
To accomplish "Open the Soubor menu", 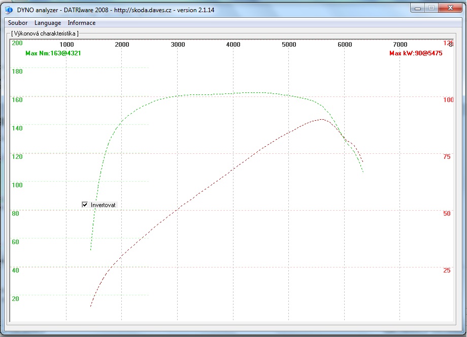I will click(18, 23).
